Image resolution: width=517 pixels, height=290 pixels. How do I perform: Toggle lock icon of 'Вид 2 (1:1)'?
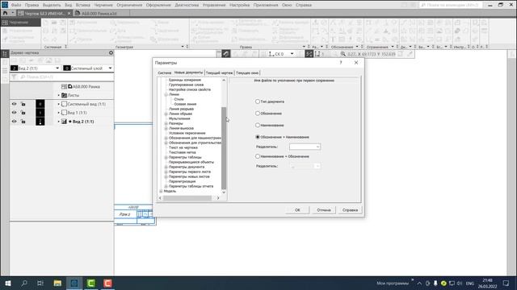coord(23,122)
